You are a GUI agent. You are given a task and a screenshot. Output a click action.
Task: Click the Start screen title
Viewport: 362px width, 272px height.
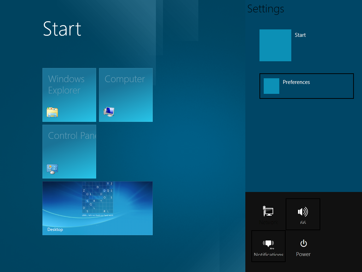[x=62, y=29]
